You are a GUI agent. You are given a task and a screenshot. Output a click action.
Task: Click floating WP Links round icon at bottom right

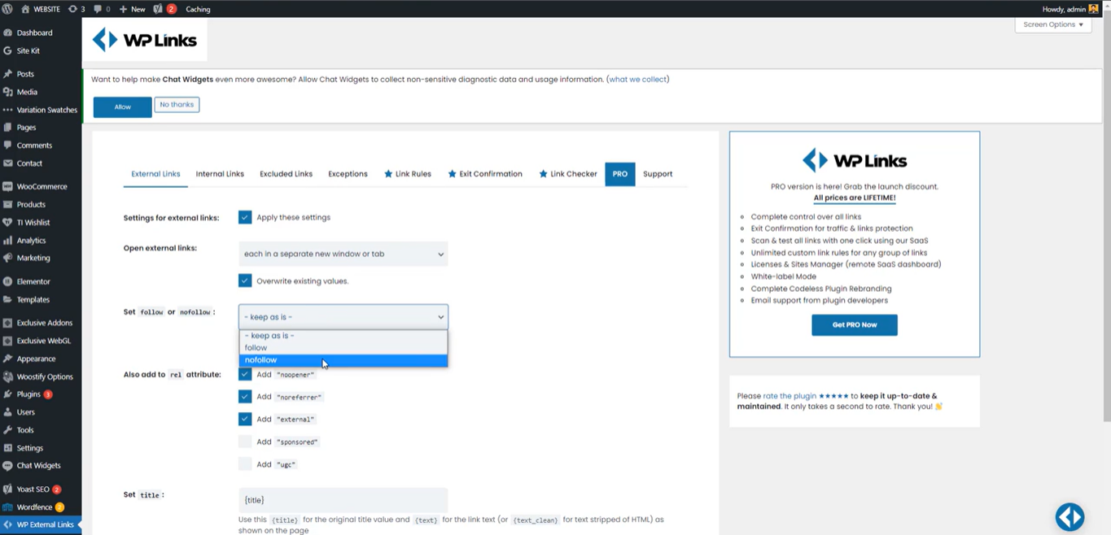coord(1069,516)
